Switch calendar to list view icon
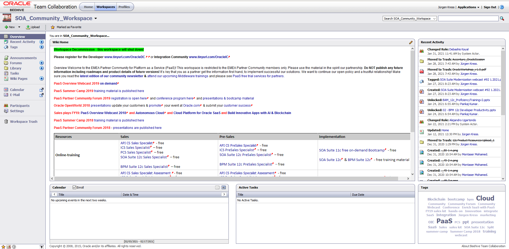 coord(217,187)
